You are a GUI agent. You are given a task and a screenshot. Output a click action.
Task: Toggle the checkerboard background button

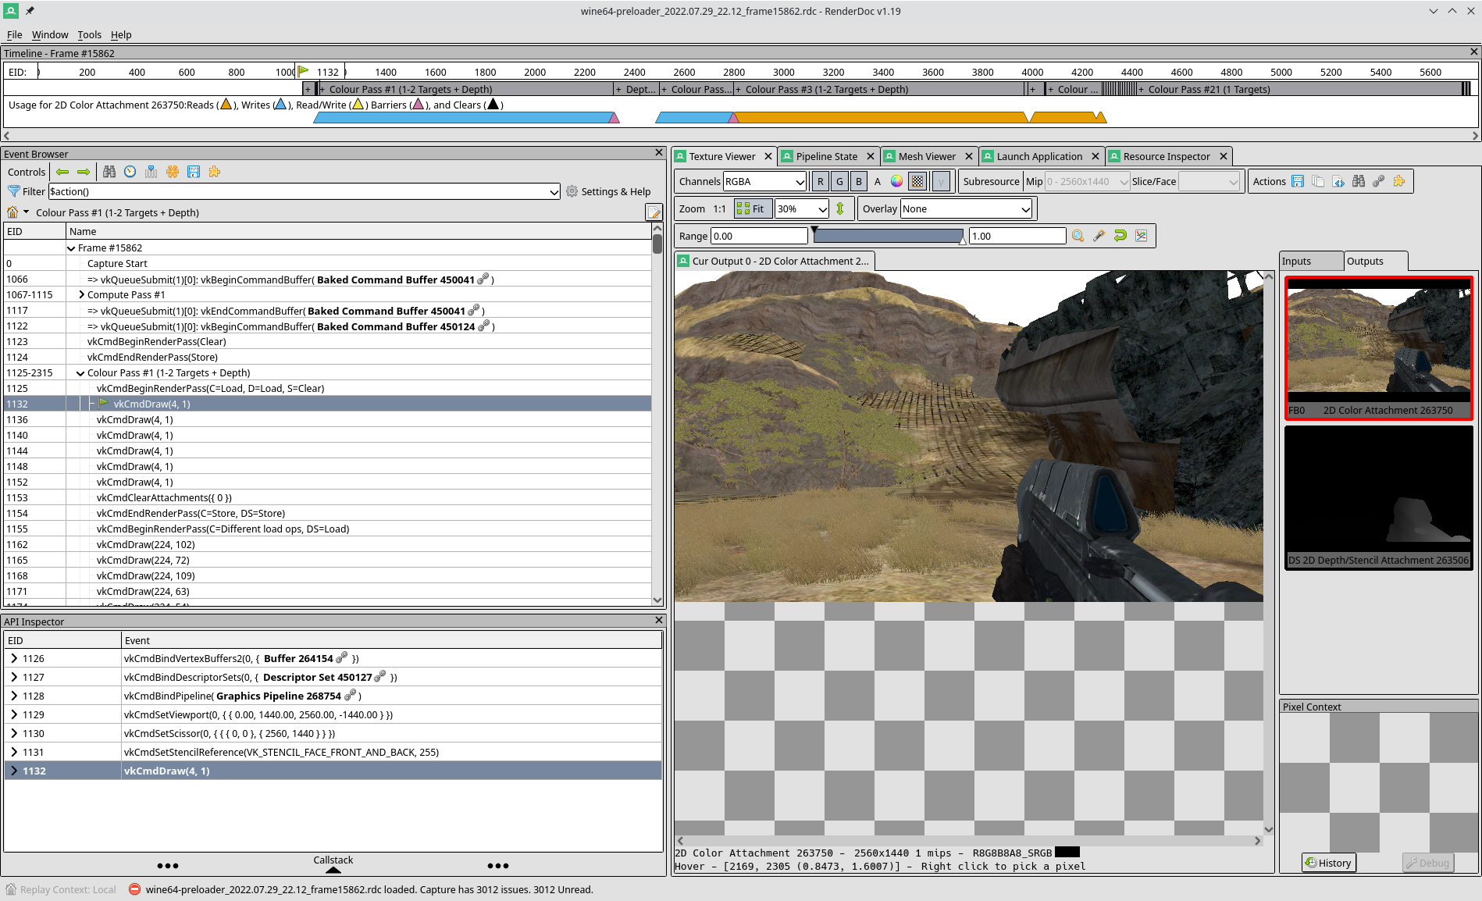tap(918, 181)
